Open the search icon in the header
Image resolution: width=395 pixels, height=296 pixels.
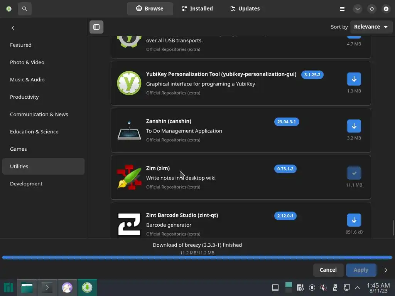click(x=24, y=9)
